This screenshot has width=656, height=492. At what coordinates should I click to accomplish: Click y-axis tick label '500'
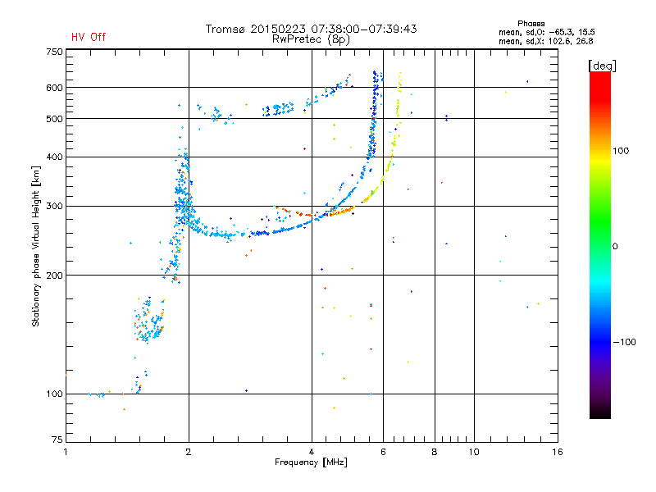(54, 119)
